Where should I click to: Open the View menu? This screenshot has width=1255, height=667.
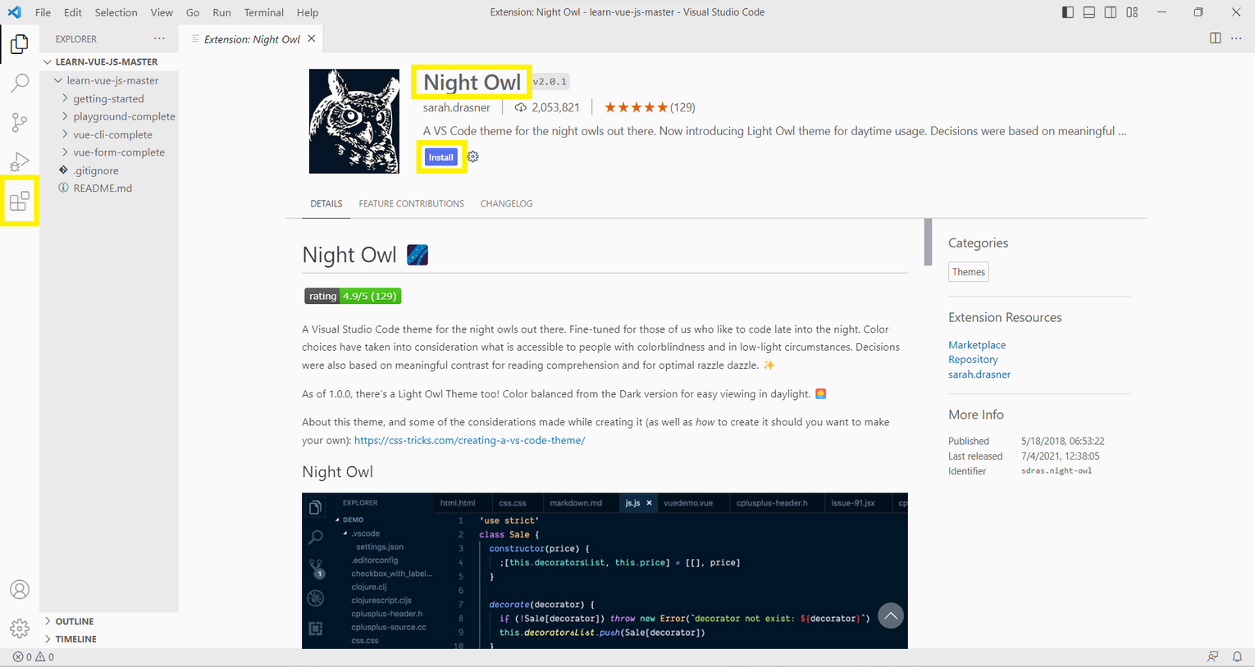coord(162,12)
